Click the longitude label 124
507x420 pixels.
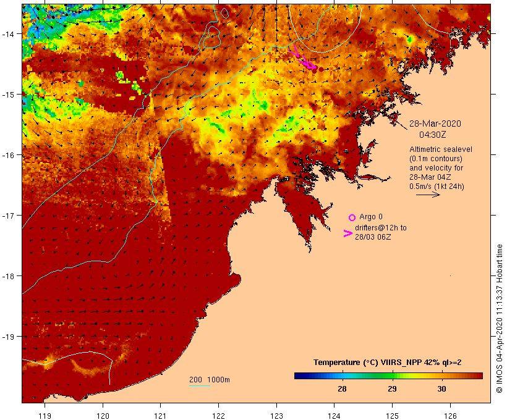click(334, 416)
